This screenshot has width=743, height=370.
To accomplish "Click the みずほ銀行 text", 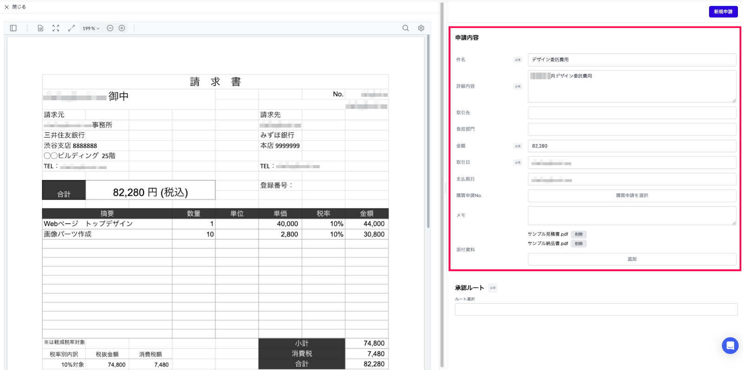I will 277,135.
